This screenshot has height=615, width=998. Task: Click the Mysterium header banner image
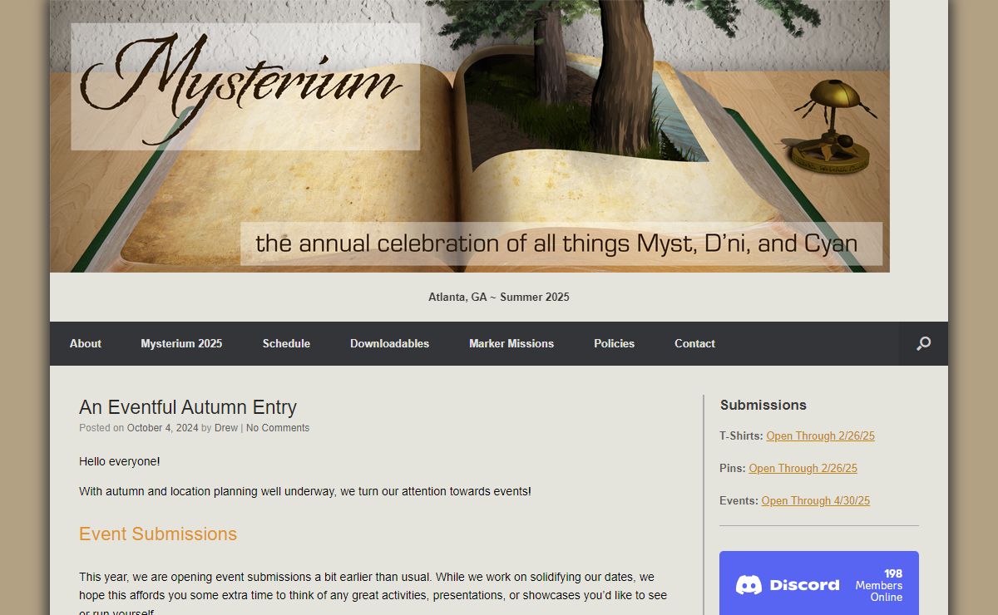pyautogui.click(x=470, y=136)
